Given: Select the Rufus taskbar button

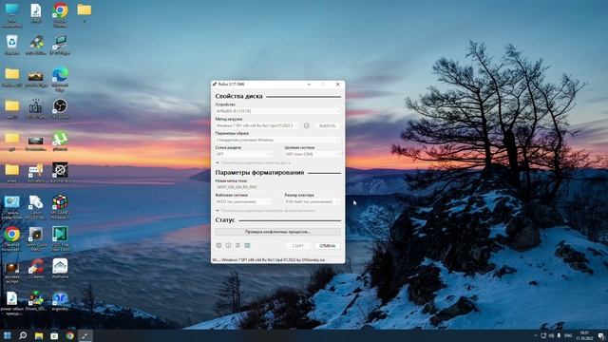Looking at the screenshot, I should click(85, 335).
